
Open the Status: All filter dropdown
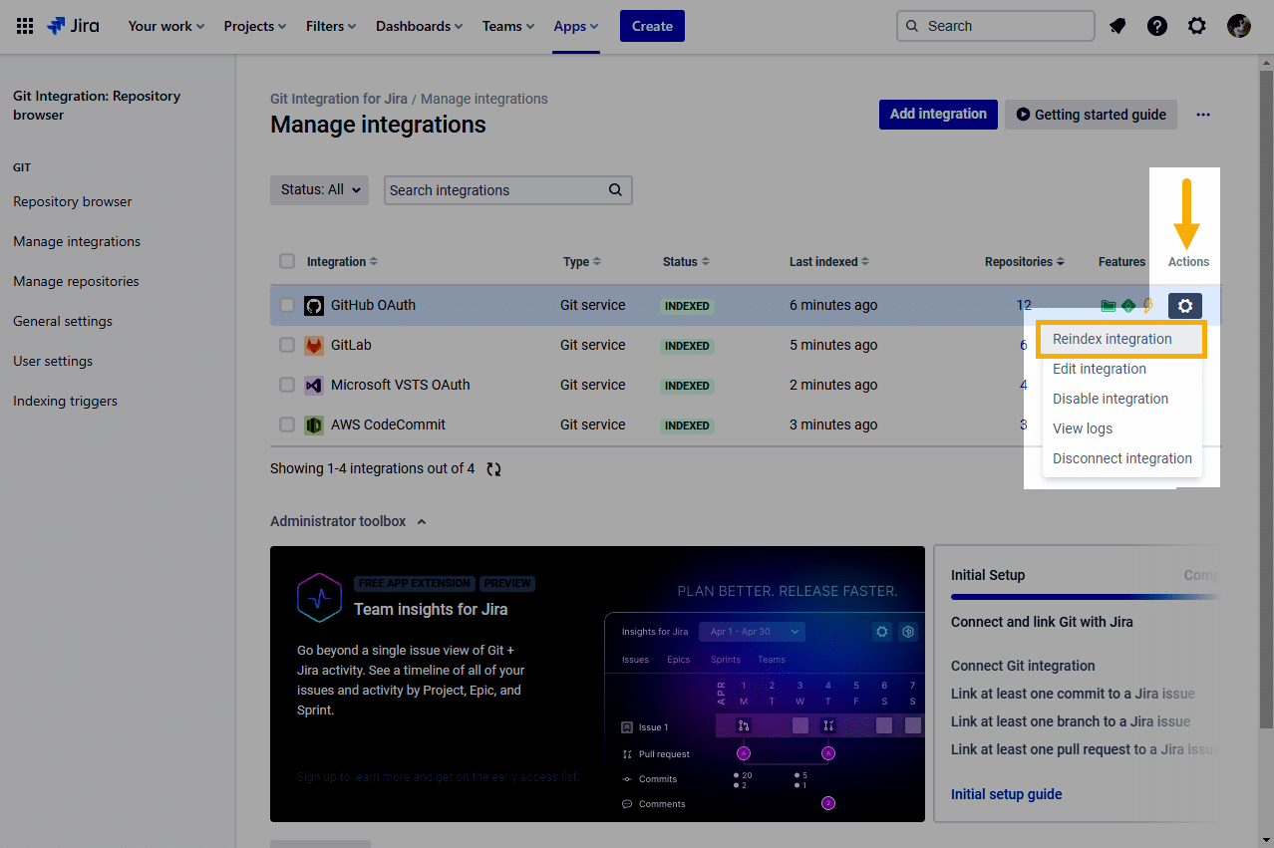(x=319, y=189)
